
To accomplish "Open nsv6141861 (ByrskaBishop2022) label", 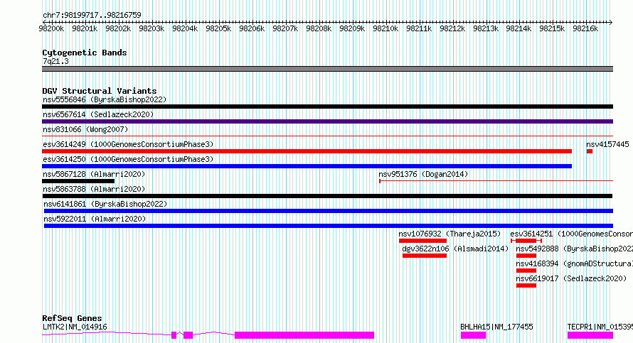I will point(105,204).
